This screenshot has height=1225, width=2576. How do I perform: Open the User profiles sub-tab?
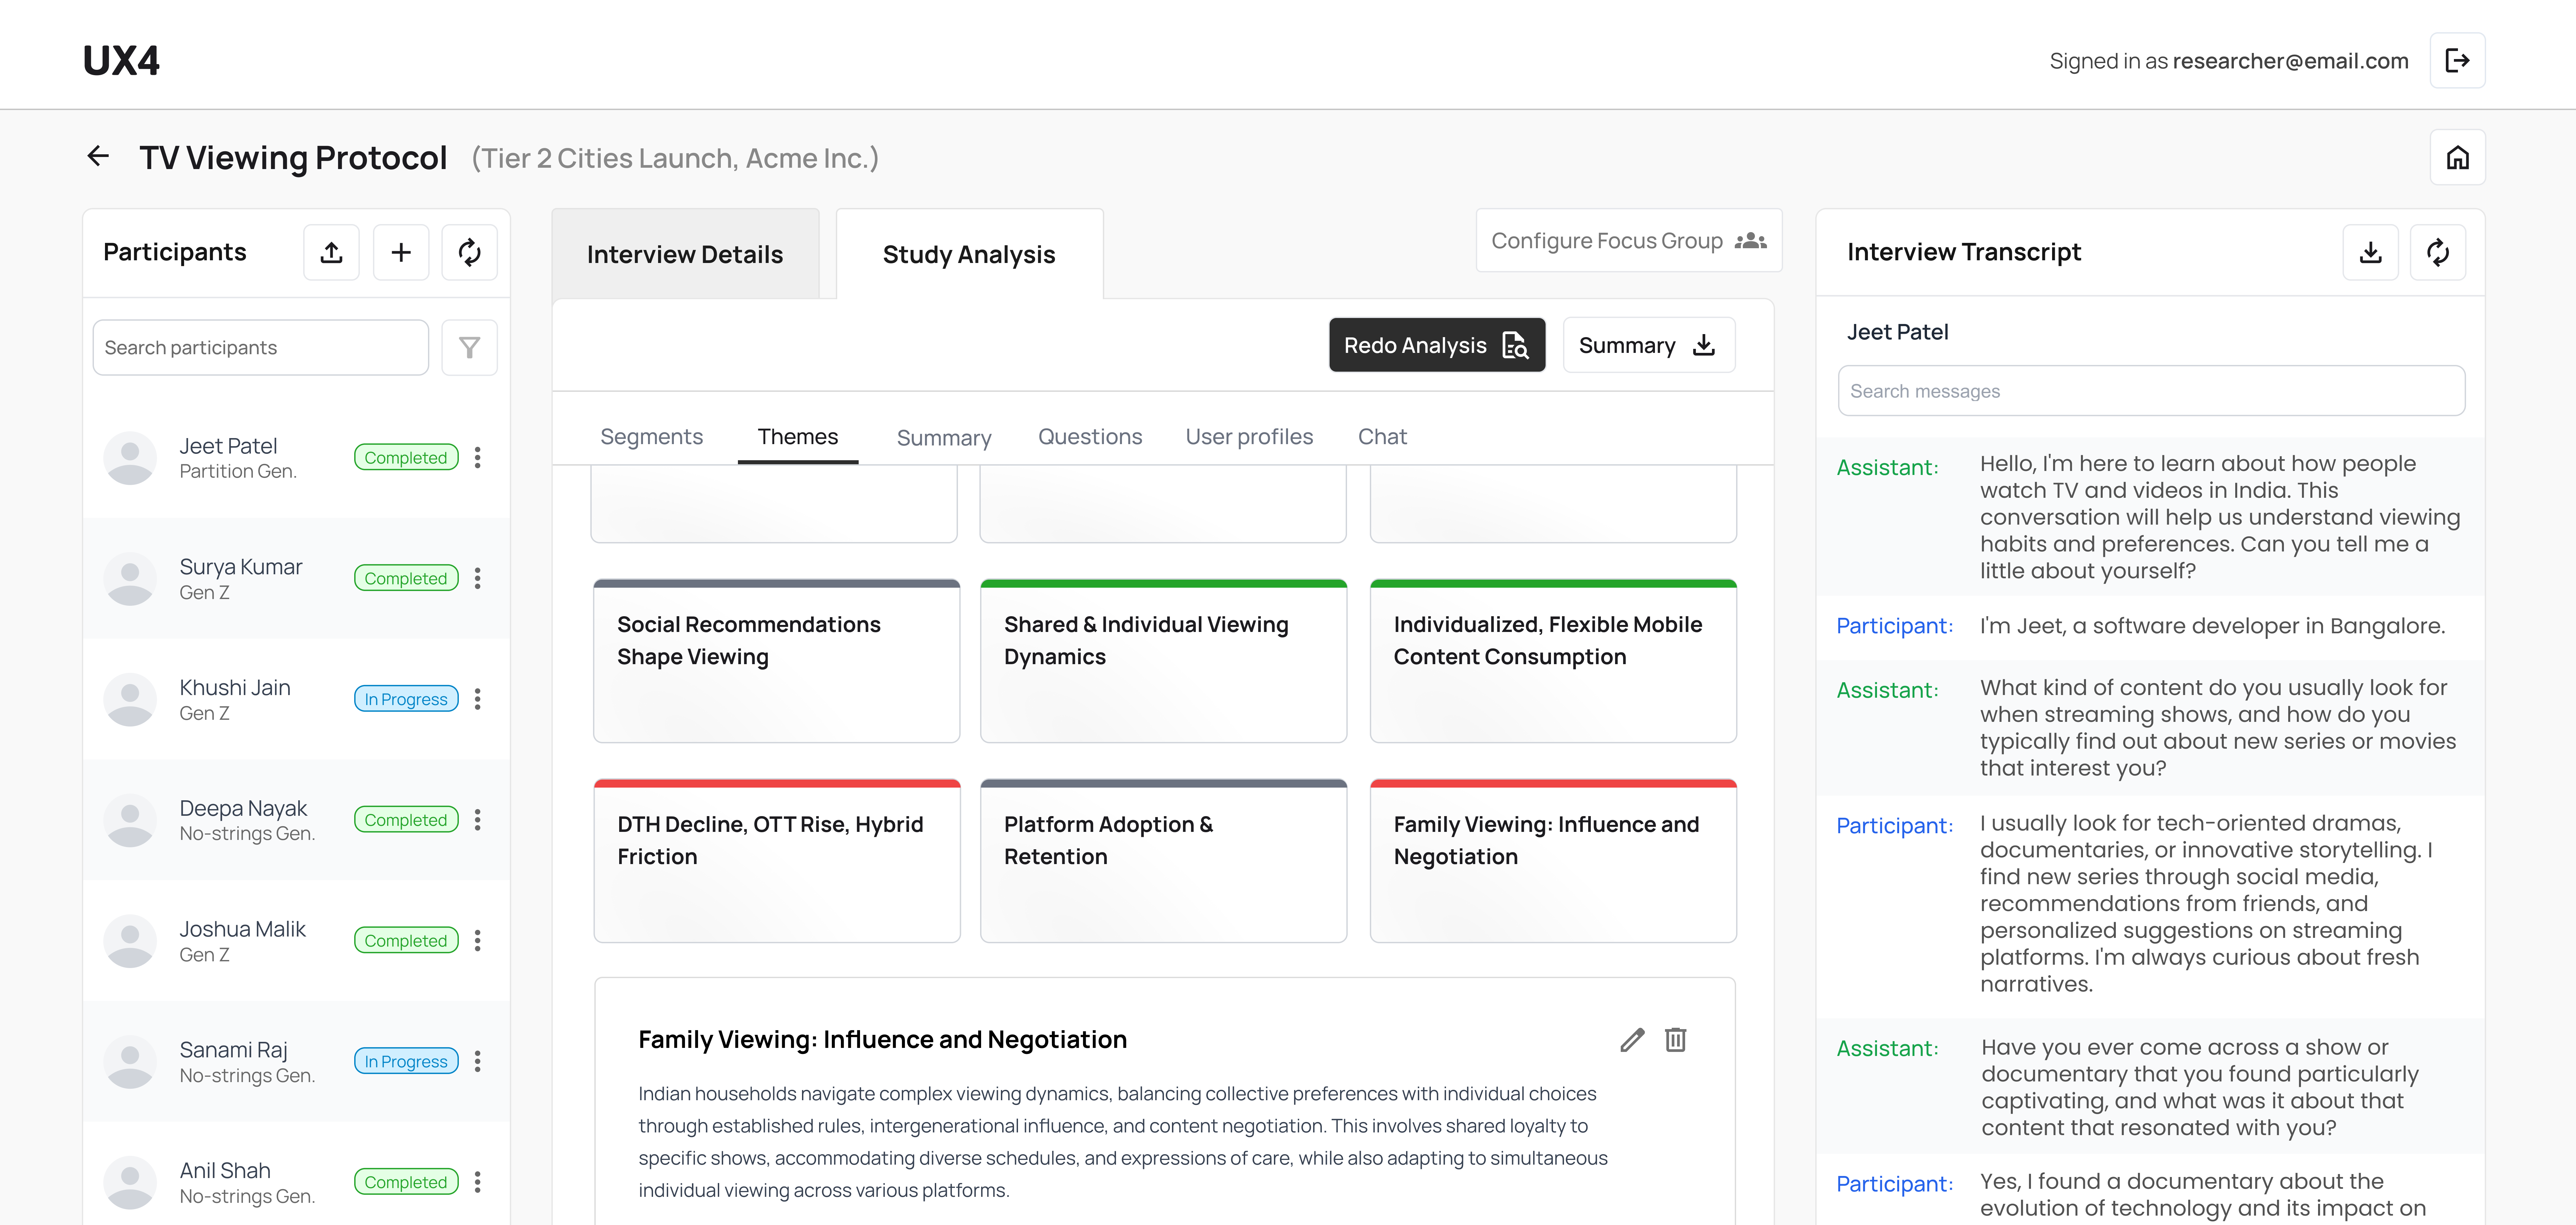pos(1249,437)
